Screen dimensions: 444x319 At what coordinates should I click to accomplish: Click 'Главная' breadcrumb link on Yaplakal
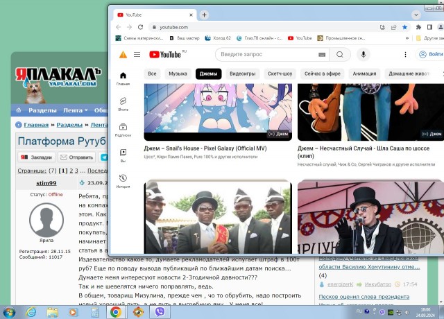[36, 125]
